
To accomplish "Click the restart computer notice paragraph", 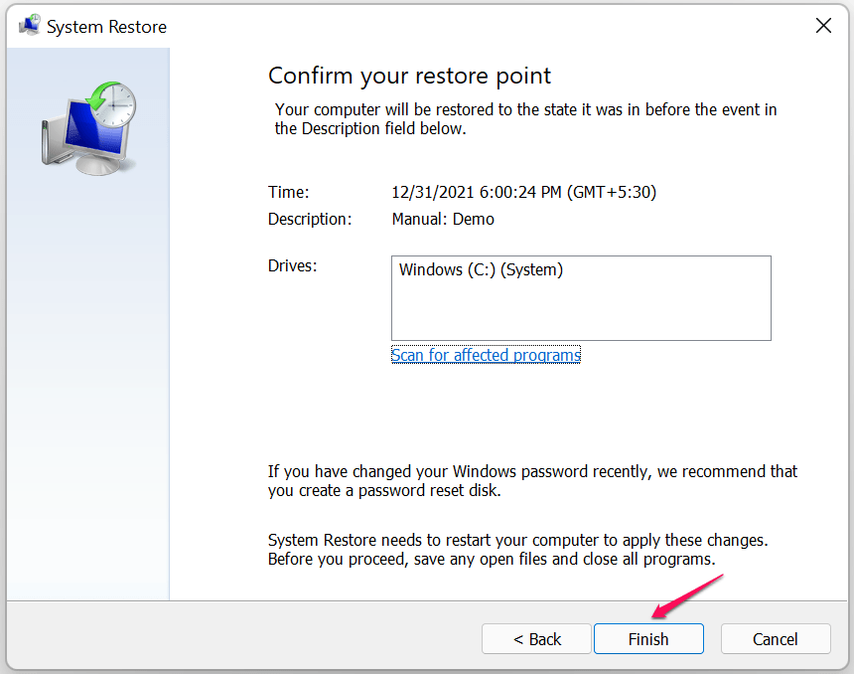I will [x=517, y=550].
